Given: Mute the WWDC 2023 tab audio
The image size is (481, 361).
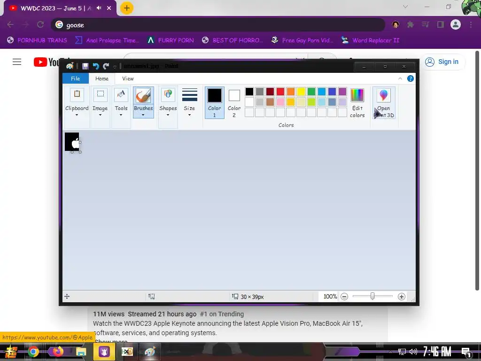Looking at the screenshot, I should click(x=99, y=8).
